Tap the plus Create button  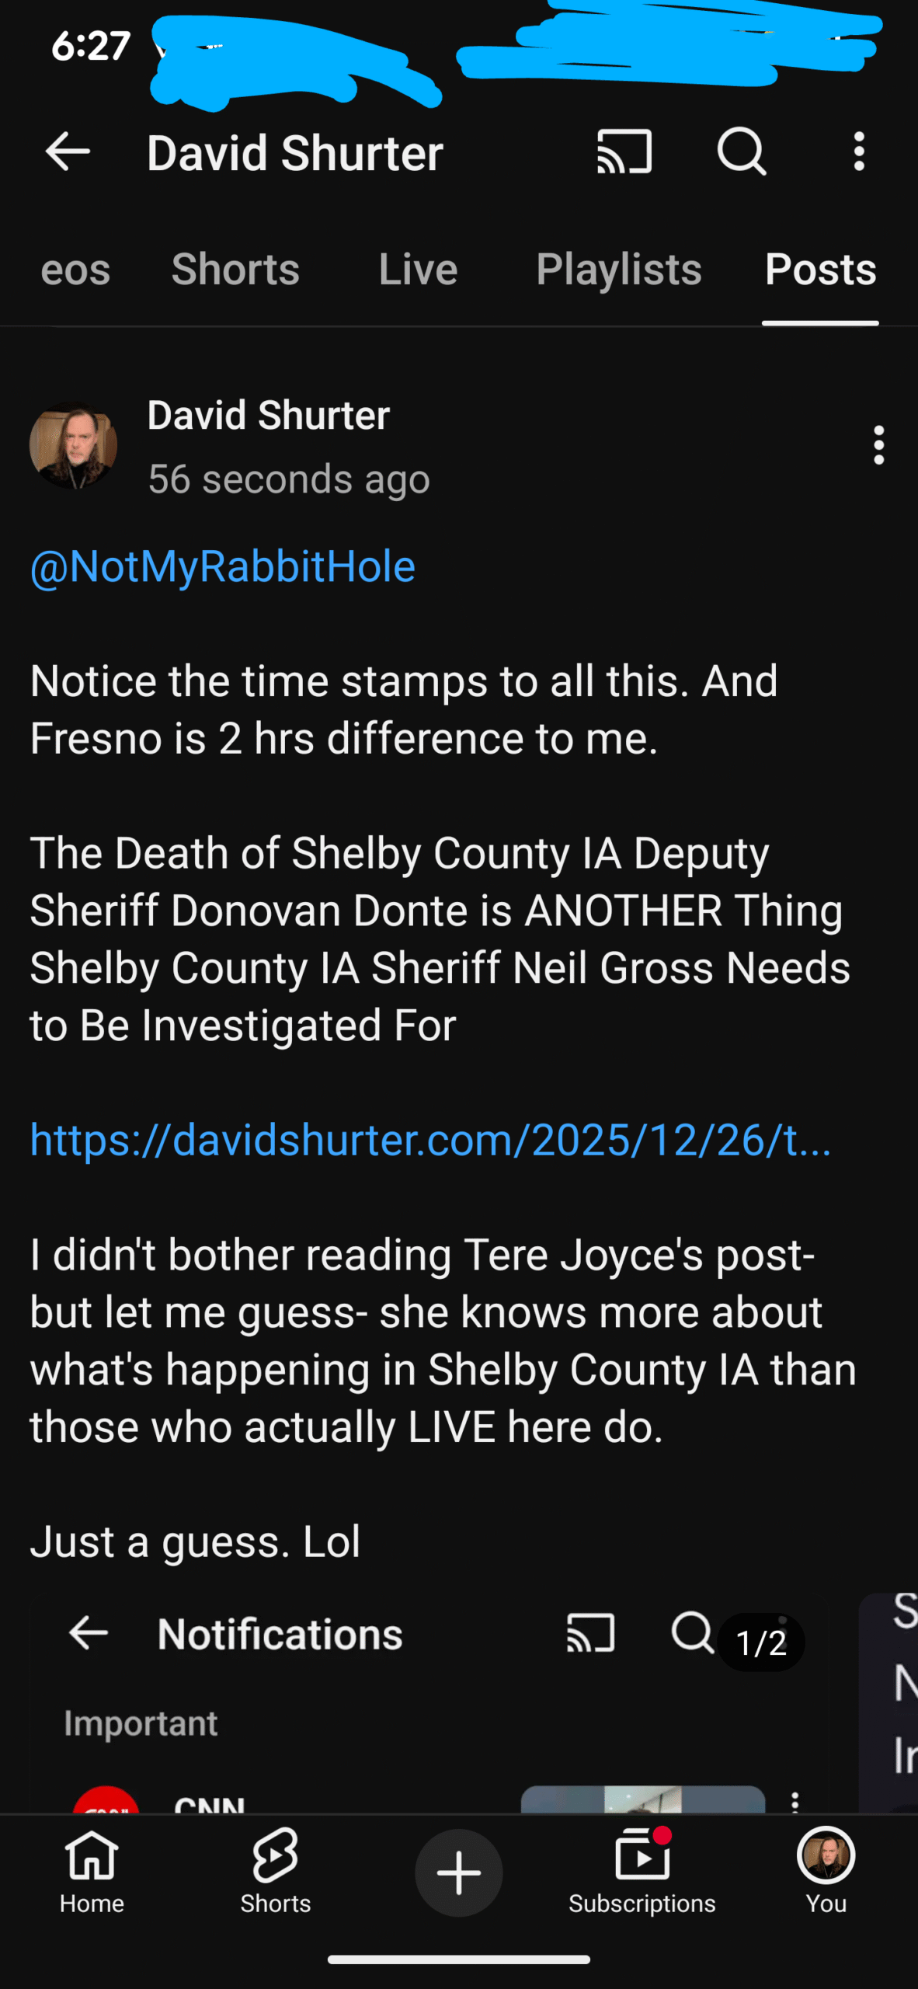coord(459,1872)
